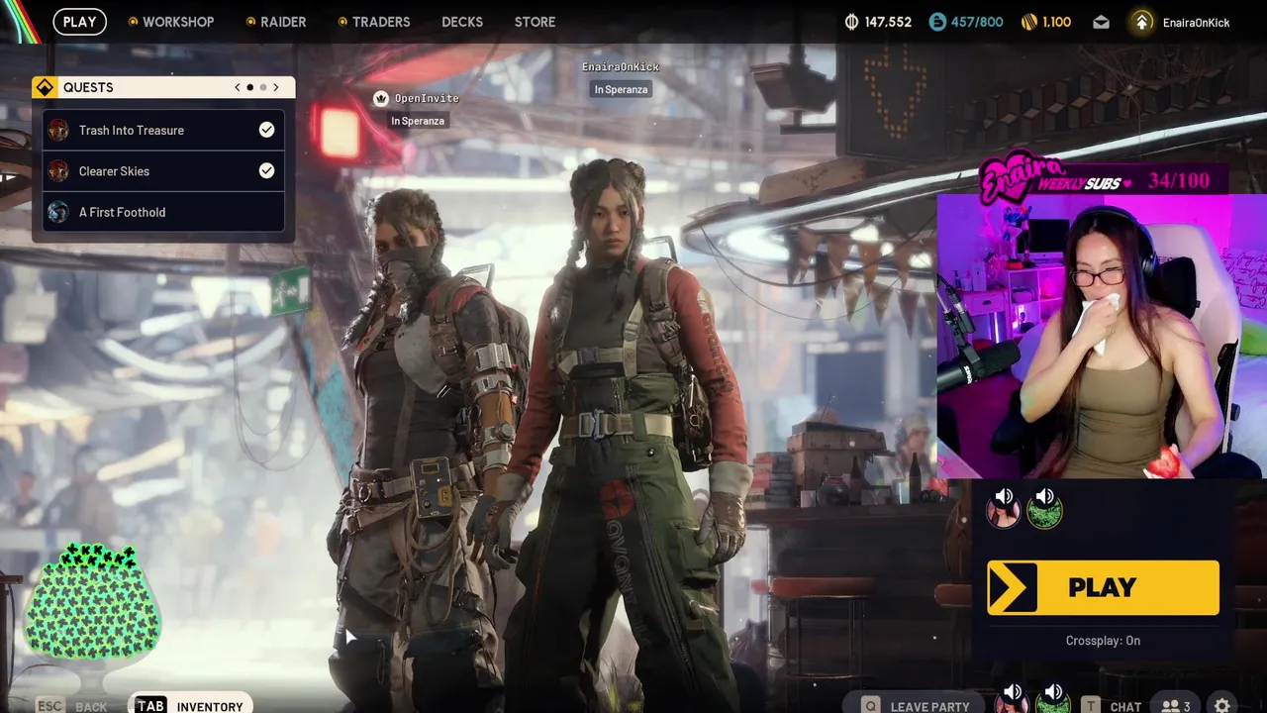The width and height of the screenshot is (1267, 713).
Task: Go to previous quest page arrow
Action: 238,87
